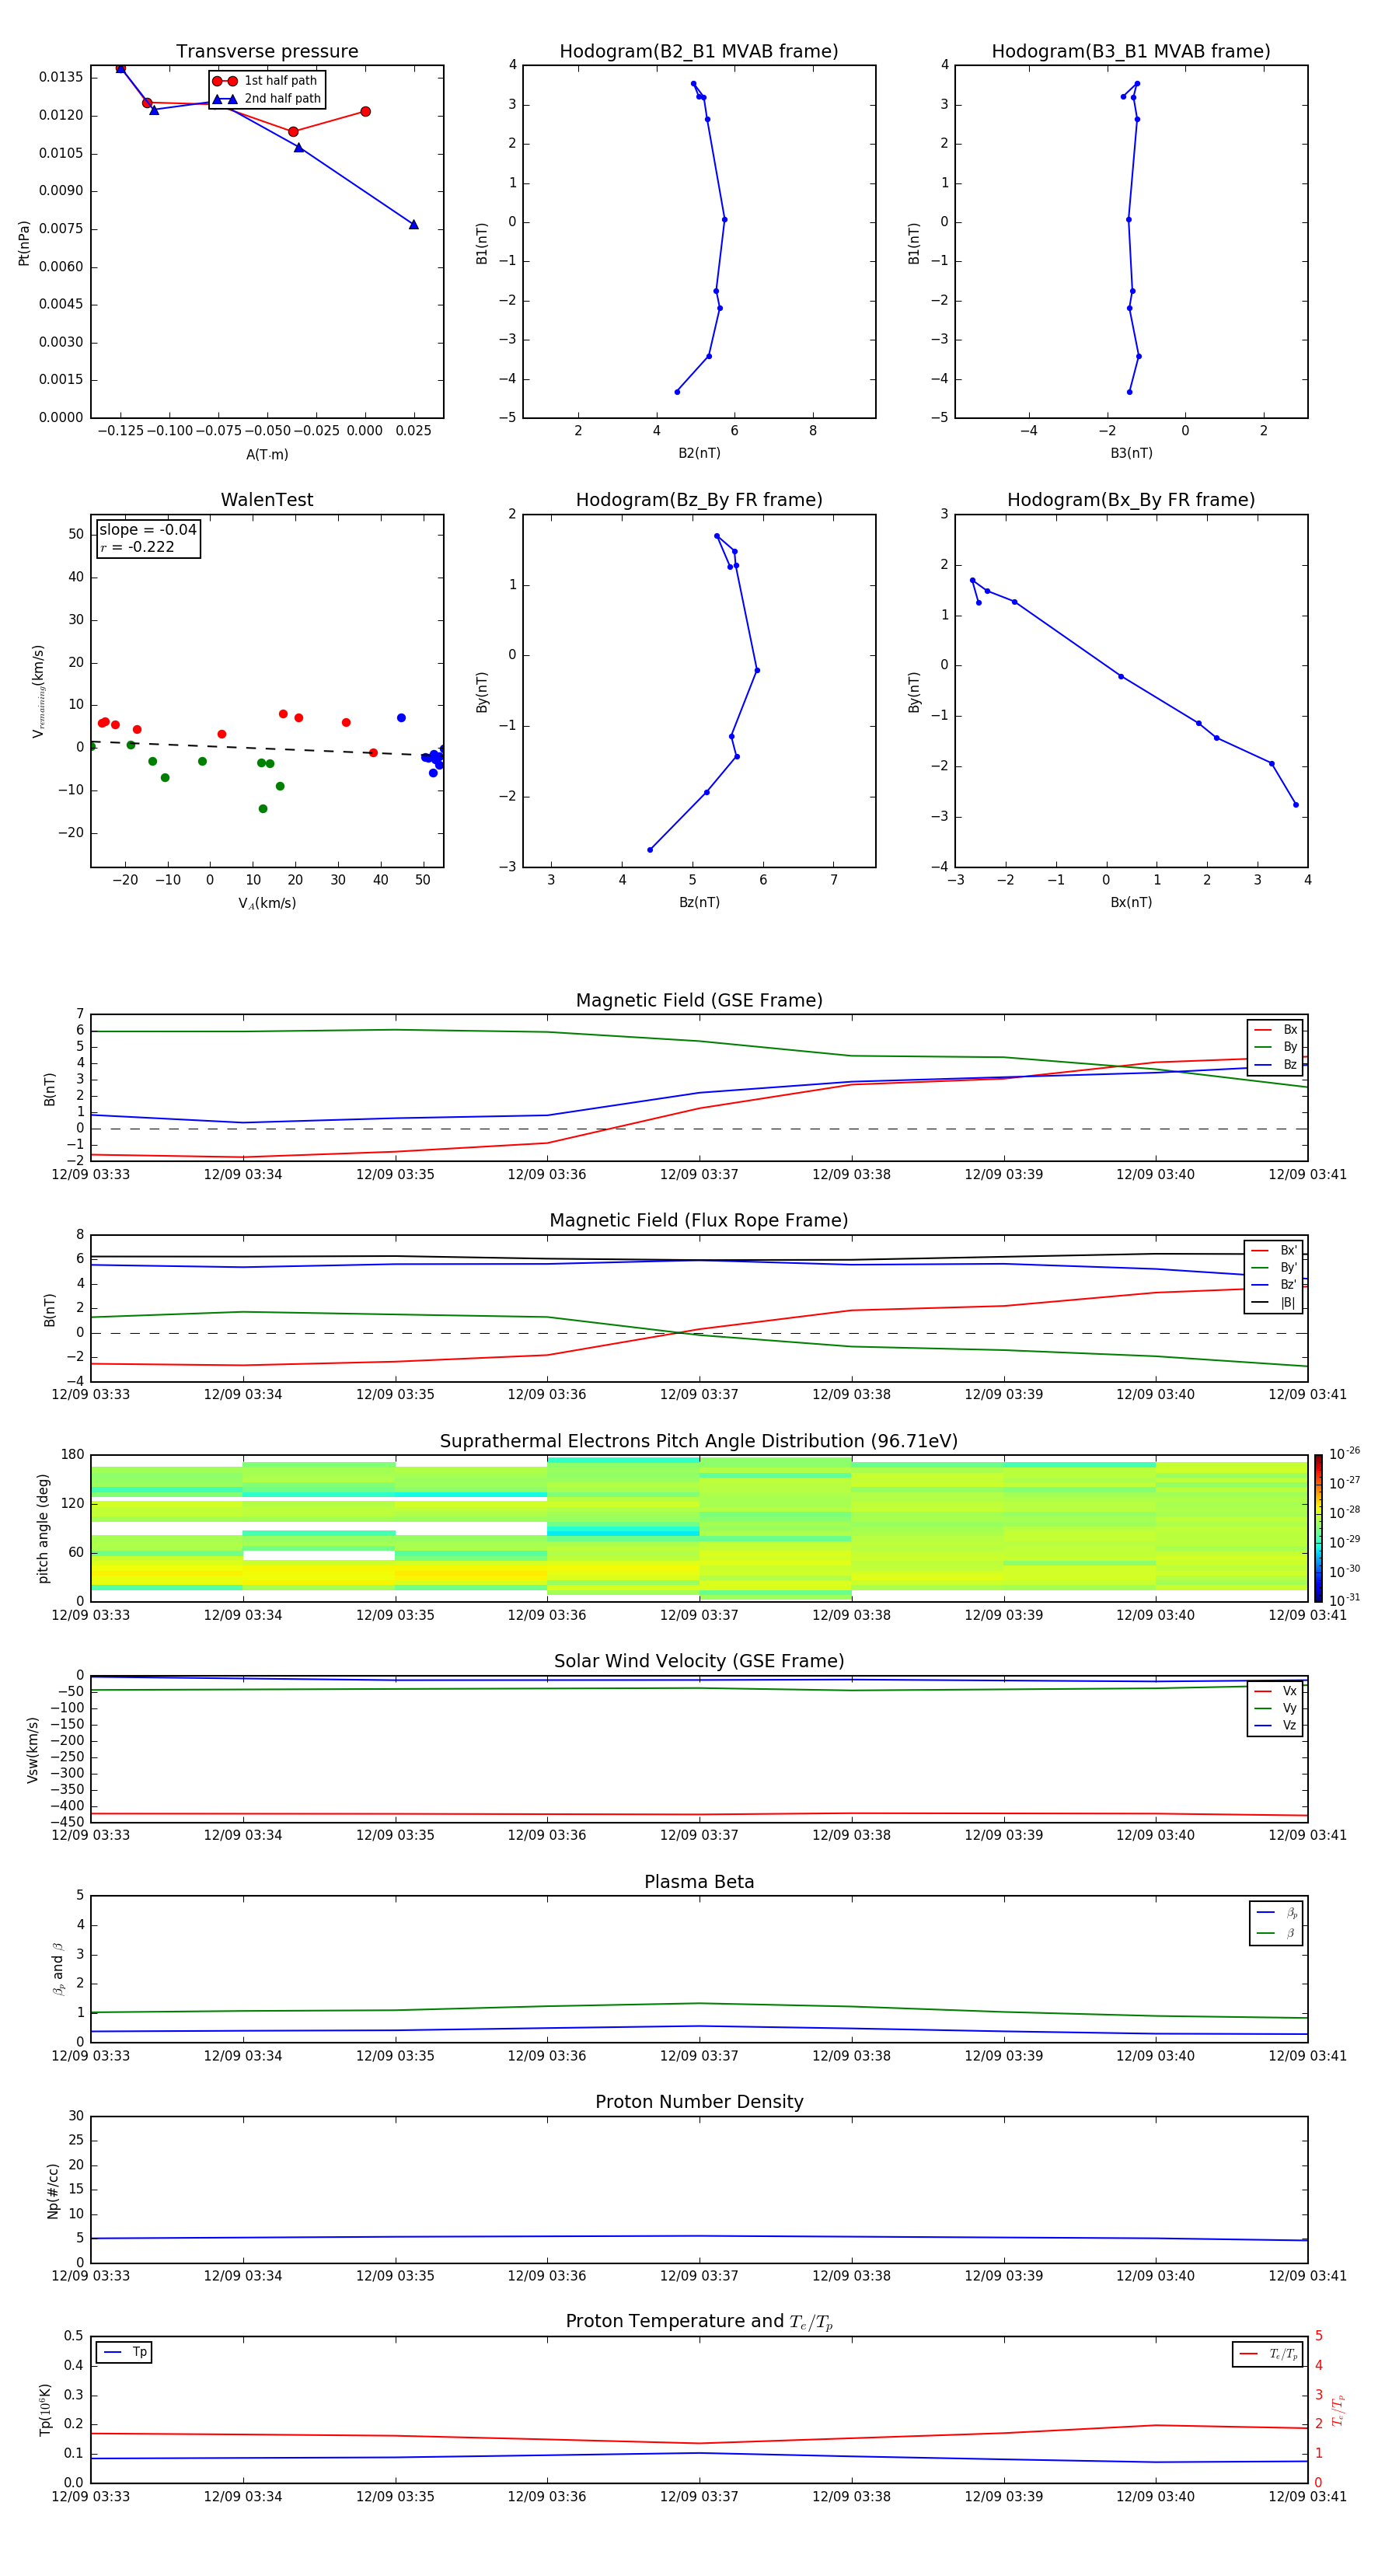Click the βp entry in Plasma Beta legend
1399x2565 pixels.
click(x=1276, y=1913)
